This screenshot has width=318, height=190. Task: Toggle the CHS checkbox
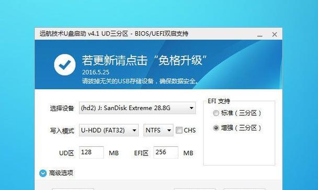(x=179, y=130)
